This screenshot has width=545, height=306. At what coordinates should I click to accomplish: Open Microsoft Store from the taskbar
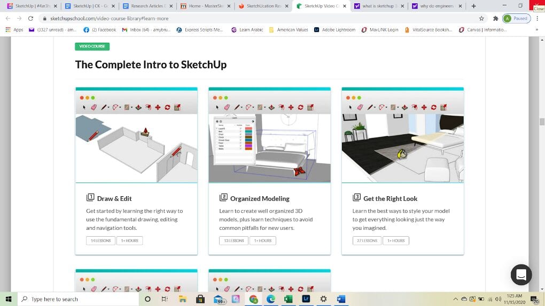200,299
